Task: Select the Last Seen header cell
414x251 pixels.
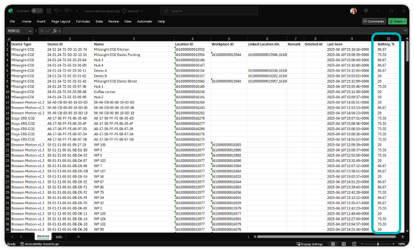Action: click(352, 44)
